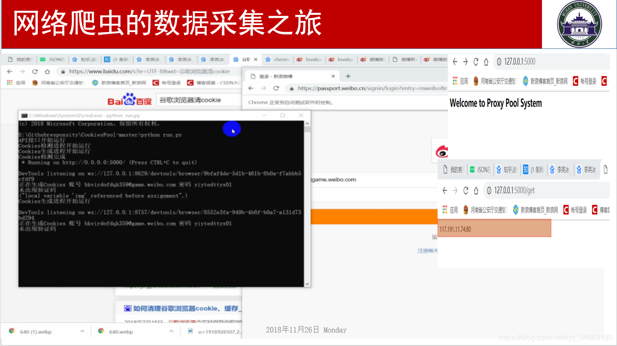The height and width of the screenshot is (346, 617).
Task: Switch to JSON在 tab in Baidu window
Action: click(x=52, y=60)
